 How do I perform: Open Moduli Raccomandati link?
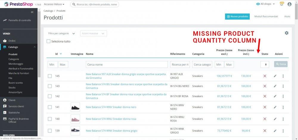266,16
